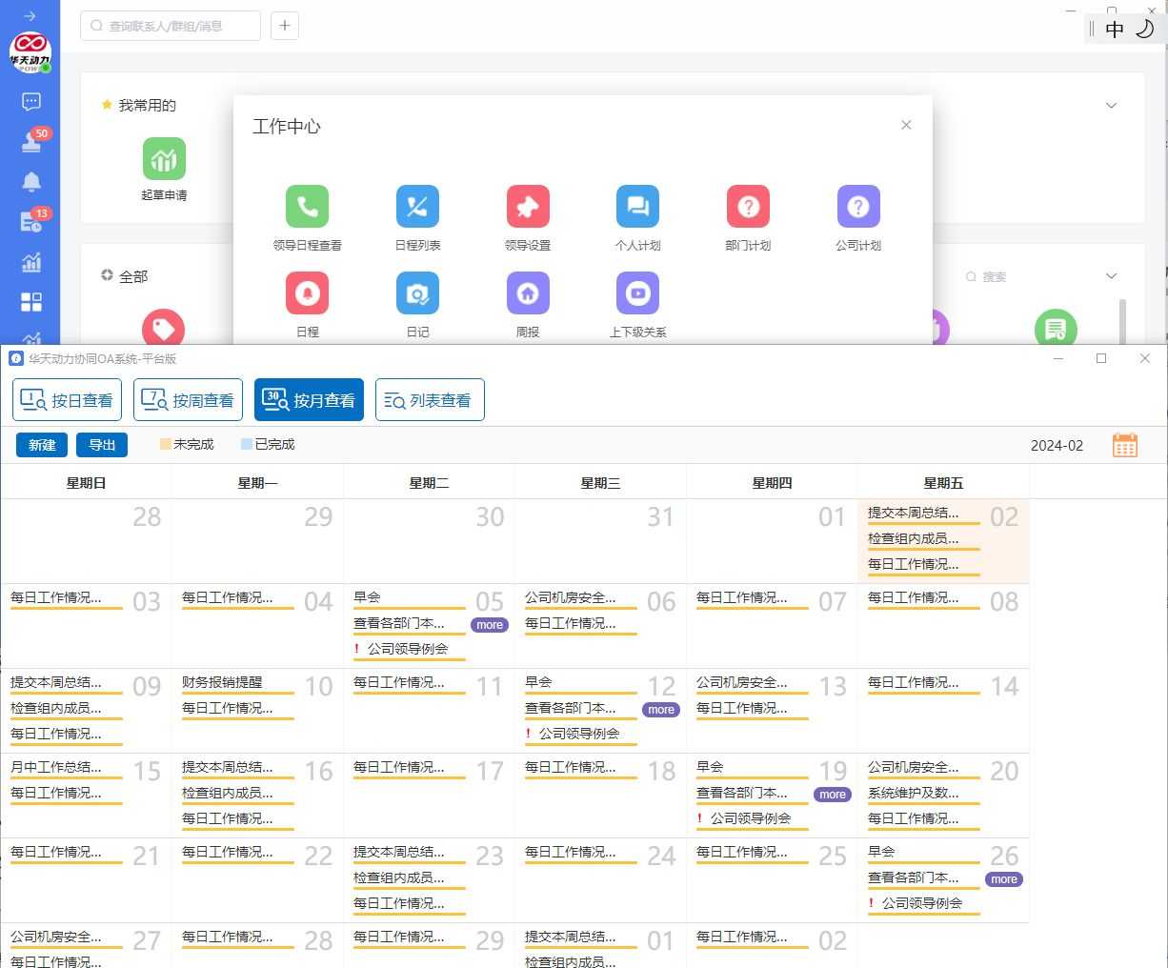Expand more events on day 05
Viewport: 1168px width, 968px height.
point(490,625)
